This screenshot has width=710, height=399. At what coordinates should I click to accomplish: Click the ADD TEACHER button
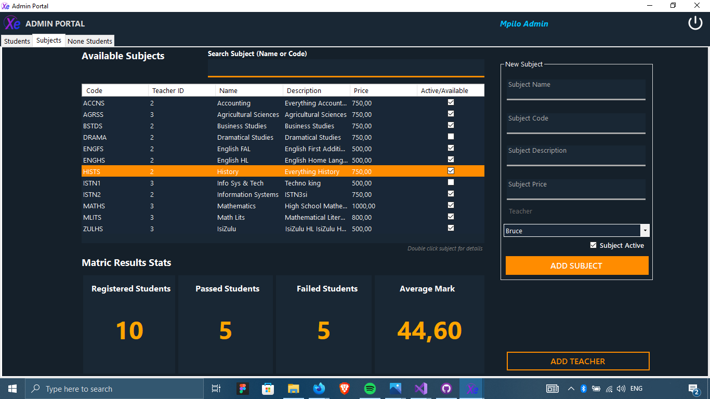(x=577, y=361)
